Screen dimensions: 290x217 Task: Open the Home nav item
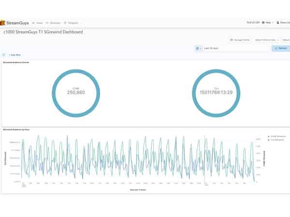[x=38, y=23]
